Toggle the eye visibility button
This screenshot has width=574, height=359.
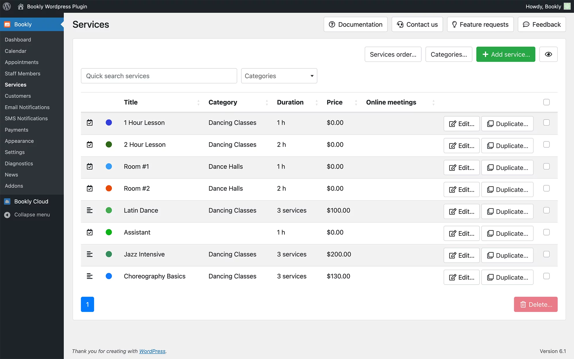548,54
